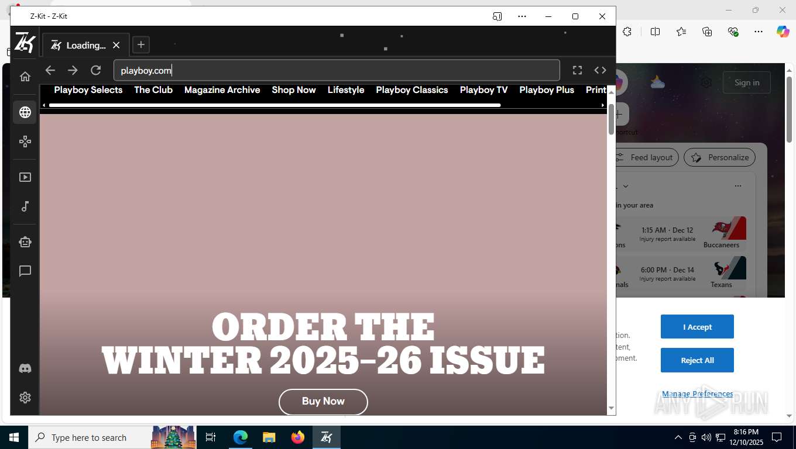Viewport: 796px width, 449px height.
Task: Open the chat bubble section
Action: [25, 271]
